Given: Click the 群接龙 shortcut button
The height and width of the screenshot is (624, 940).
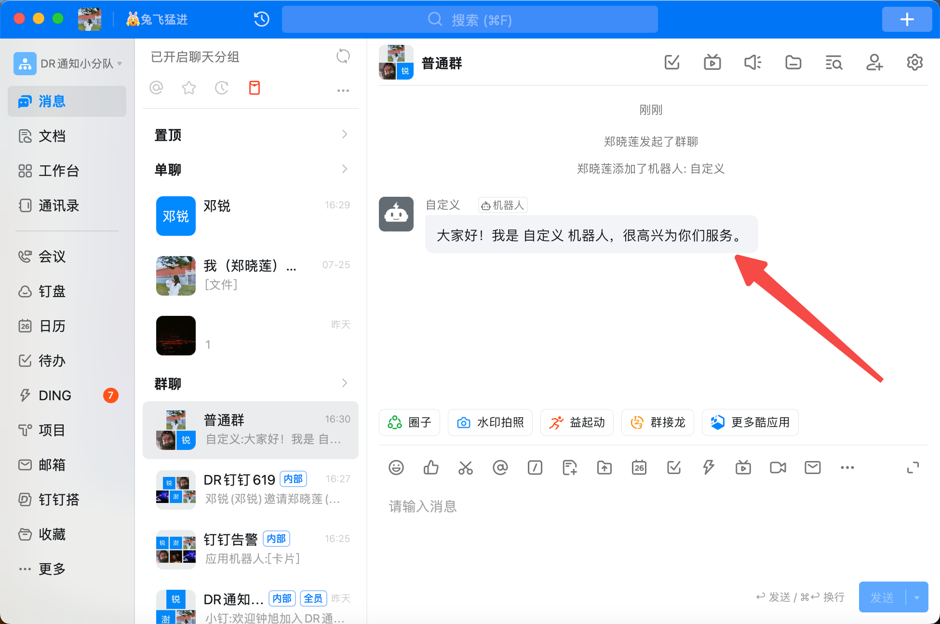Looking at the screenshot, I should pyautogui.click(x=658, y=422).
